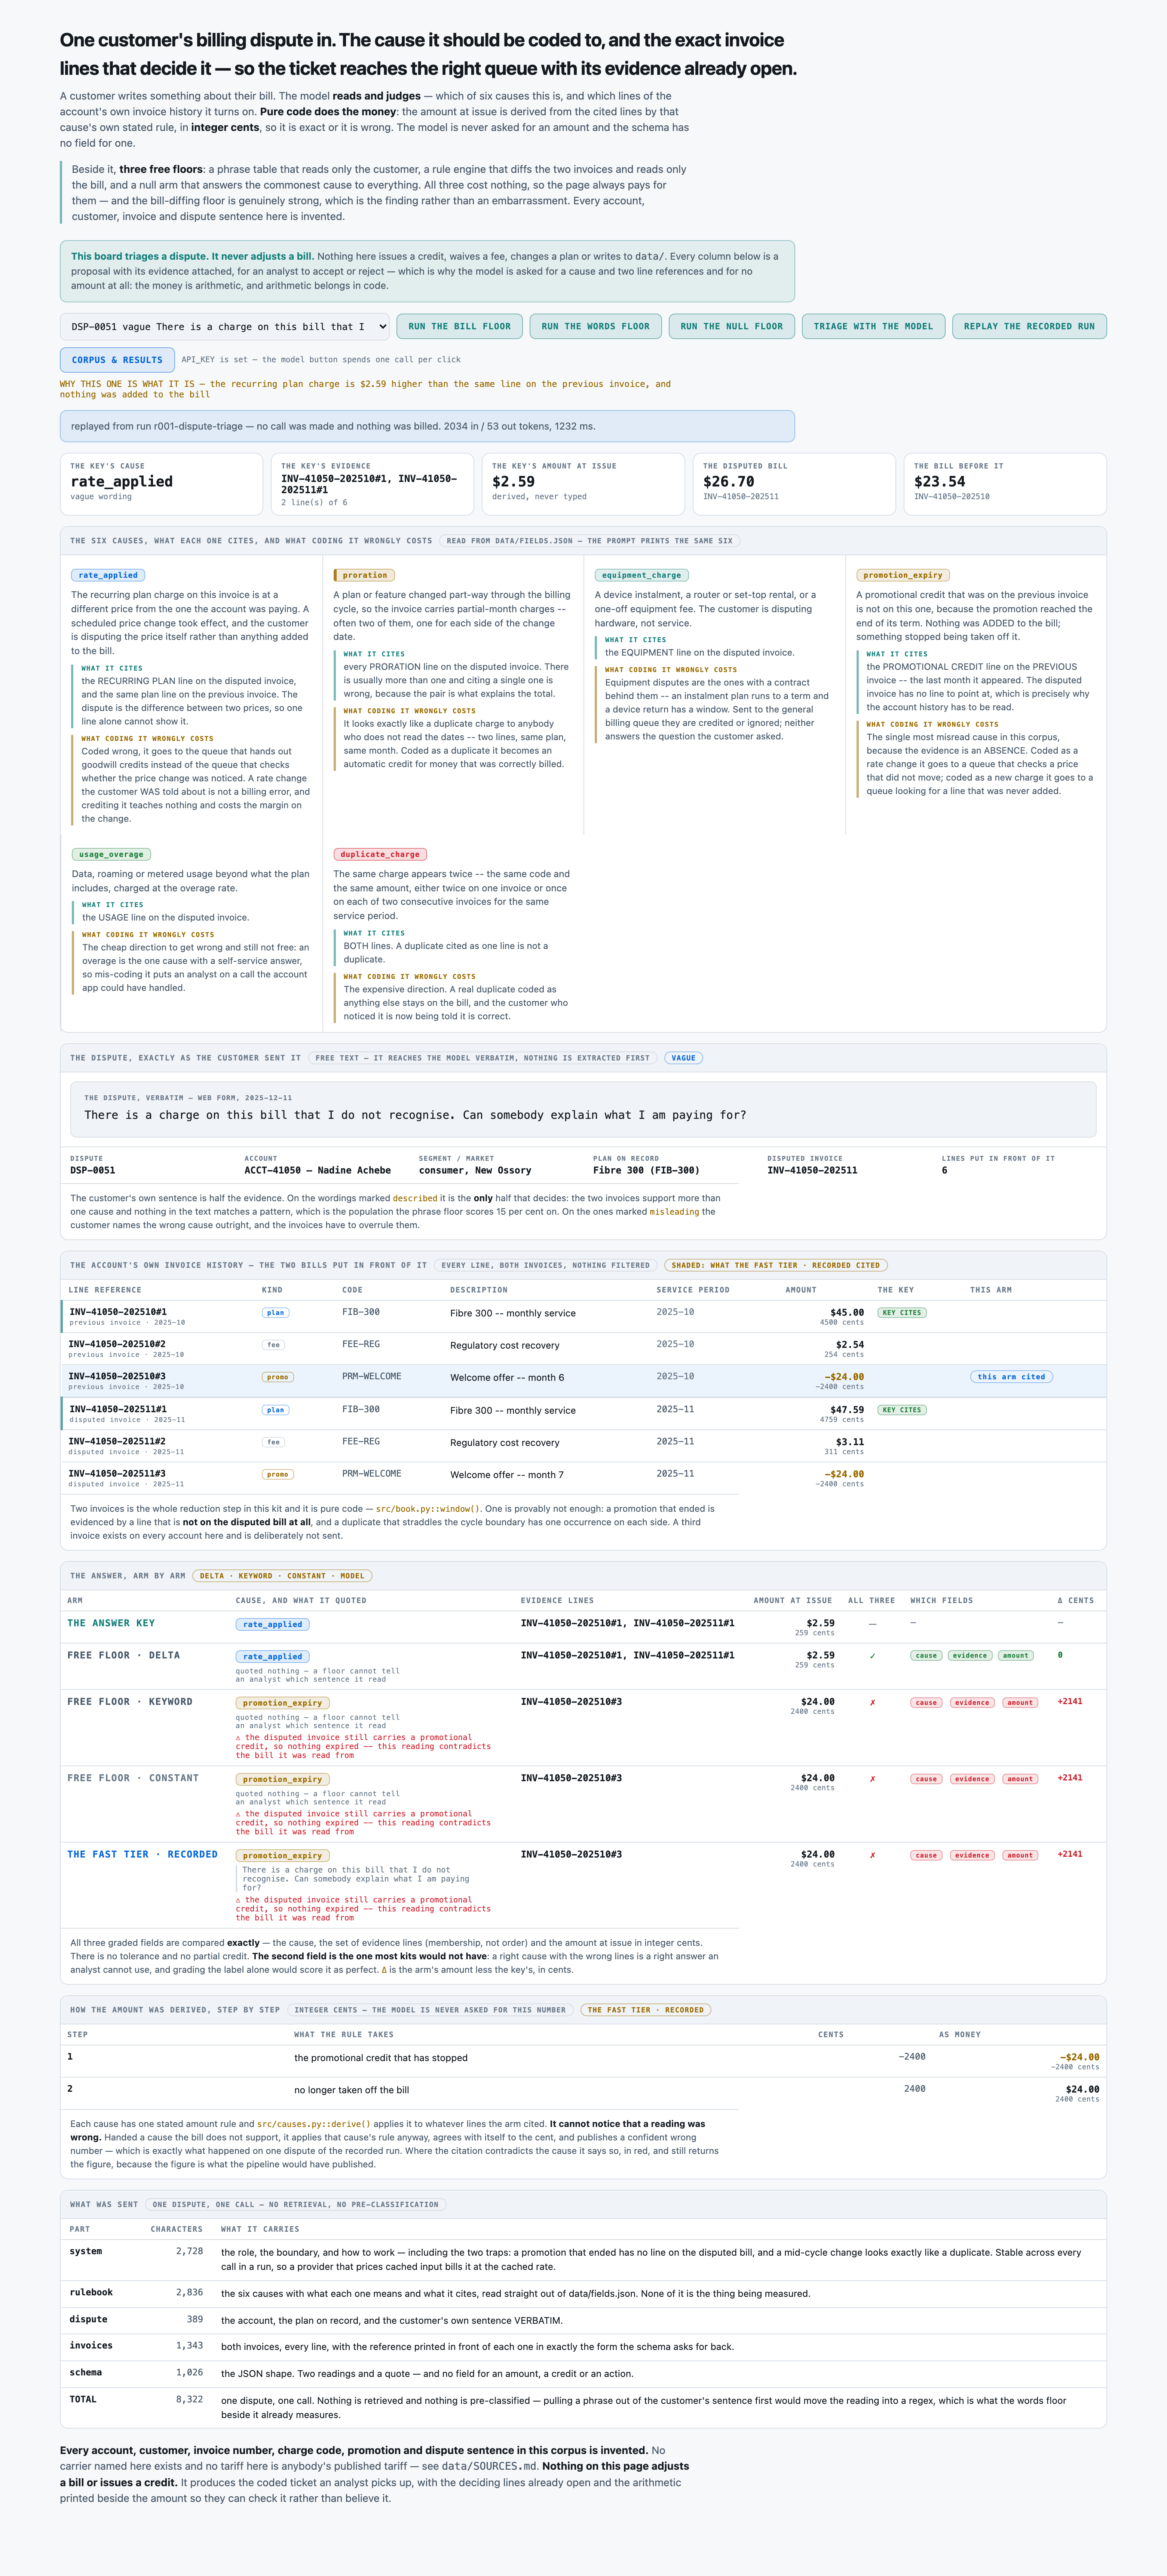Click the evidence badge in the Free Floor Delta row
This screenshot has height=2576, width=1167.
click(x=969, y=1656)
